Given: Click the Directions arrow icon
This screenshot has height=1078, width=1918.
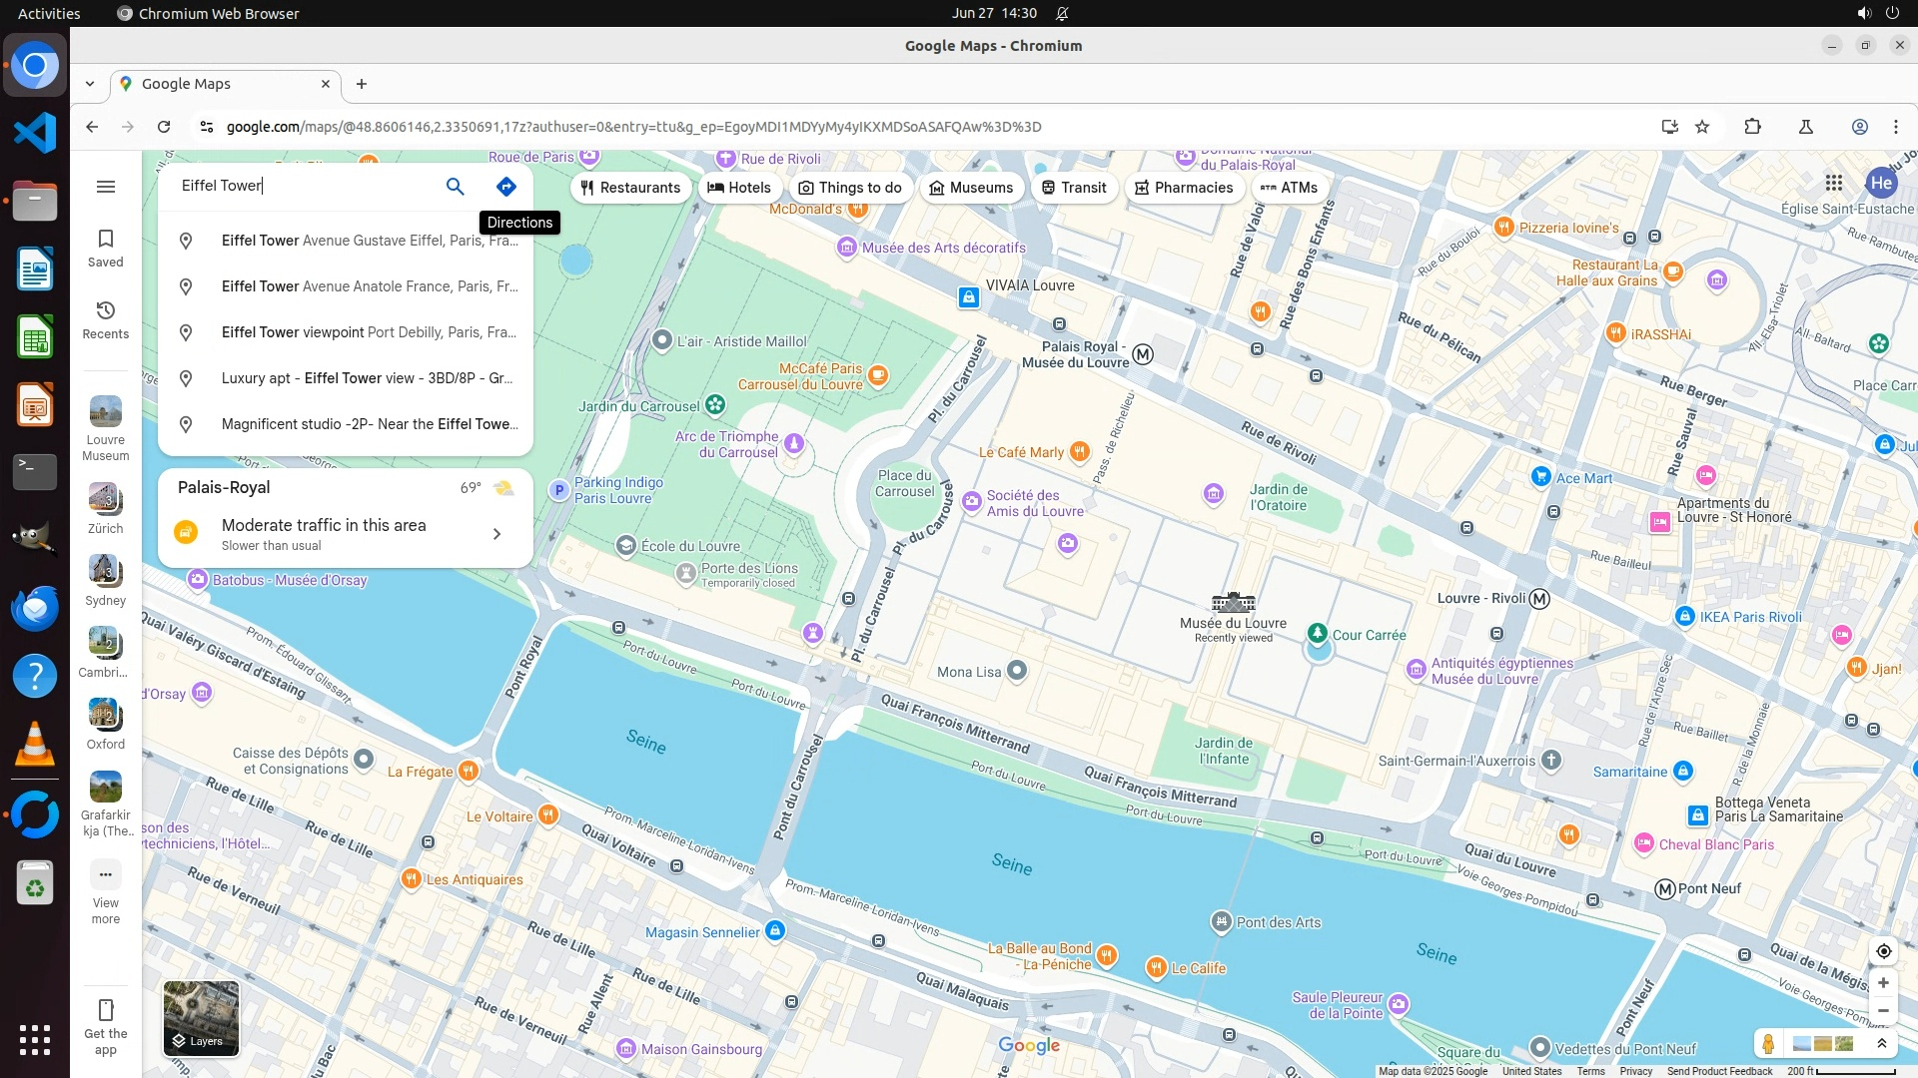Looking at the screenshot, I should click(x=506, y=187).
